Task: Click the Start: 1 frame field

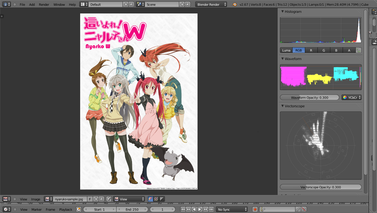Action: tap(100, 209)
